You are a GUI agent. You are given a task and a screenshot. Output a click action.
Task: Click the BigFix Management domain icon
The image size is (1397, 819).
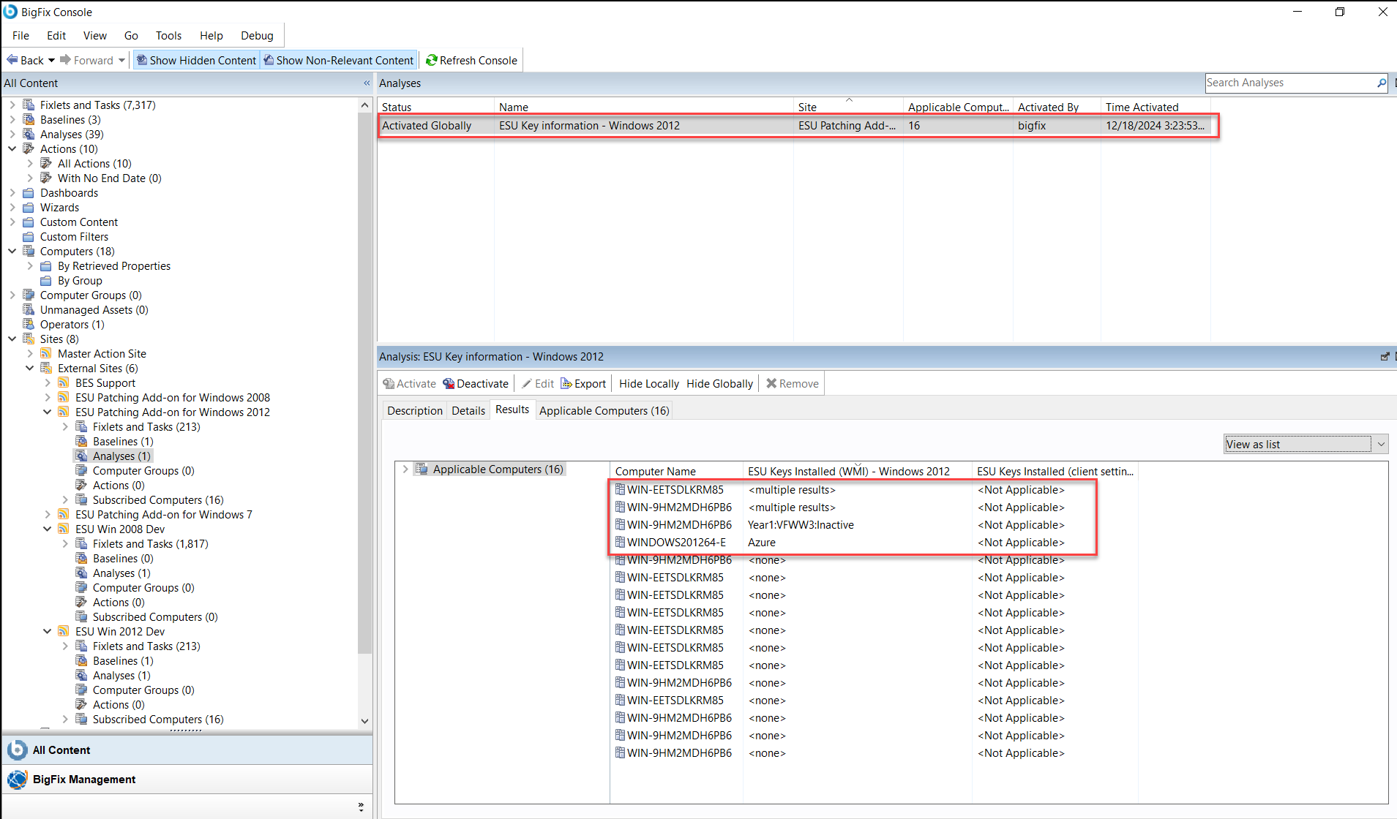(17, 780)
